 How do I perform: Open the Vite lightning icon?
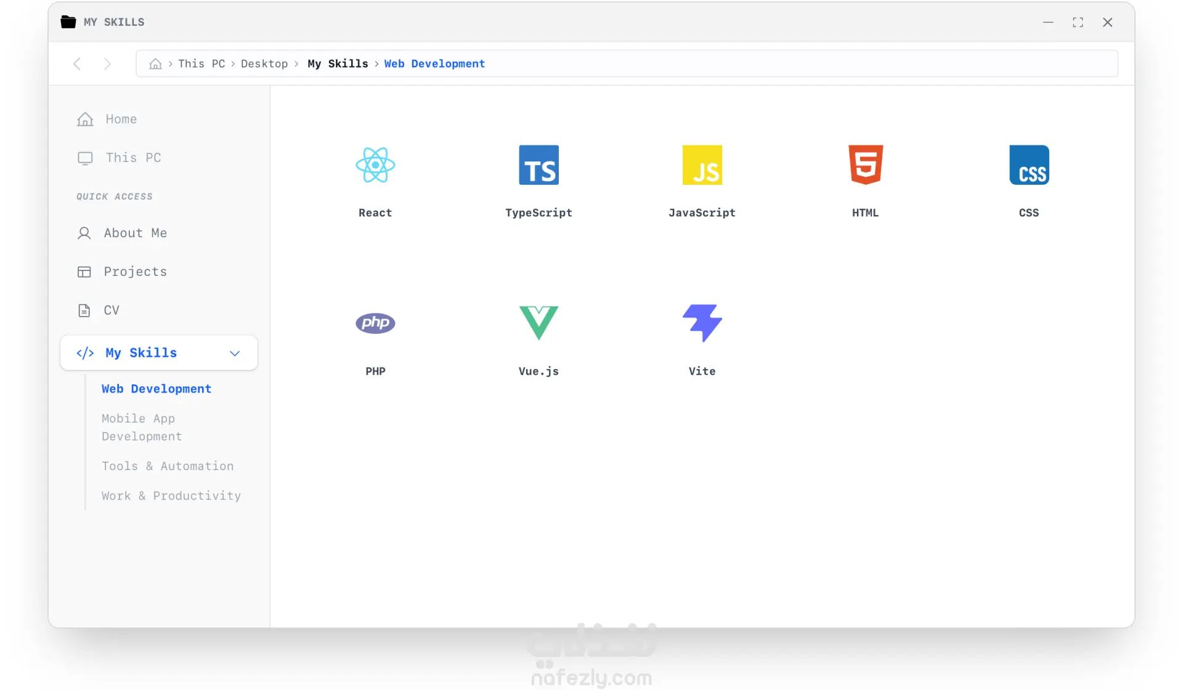pos(702,323)
